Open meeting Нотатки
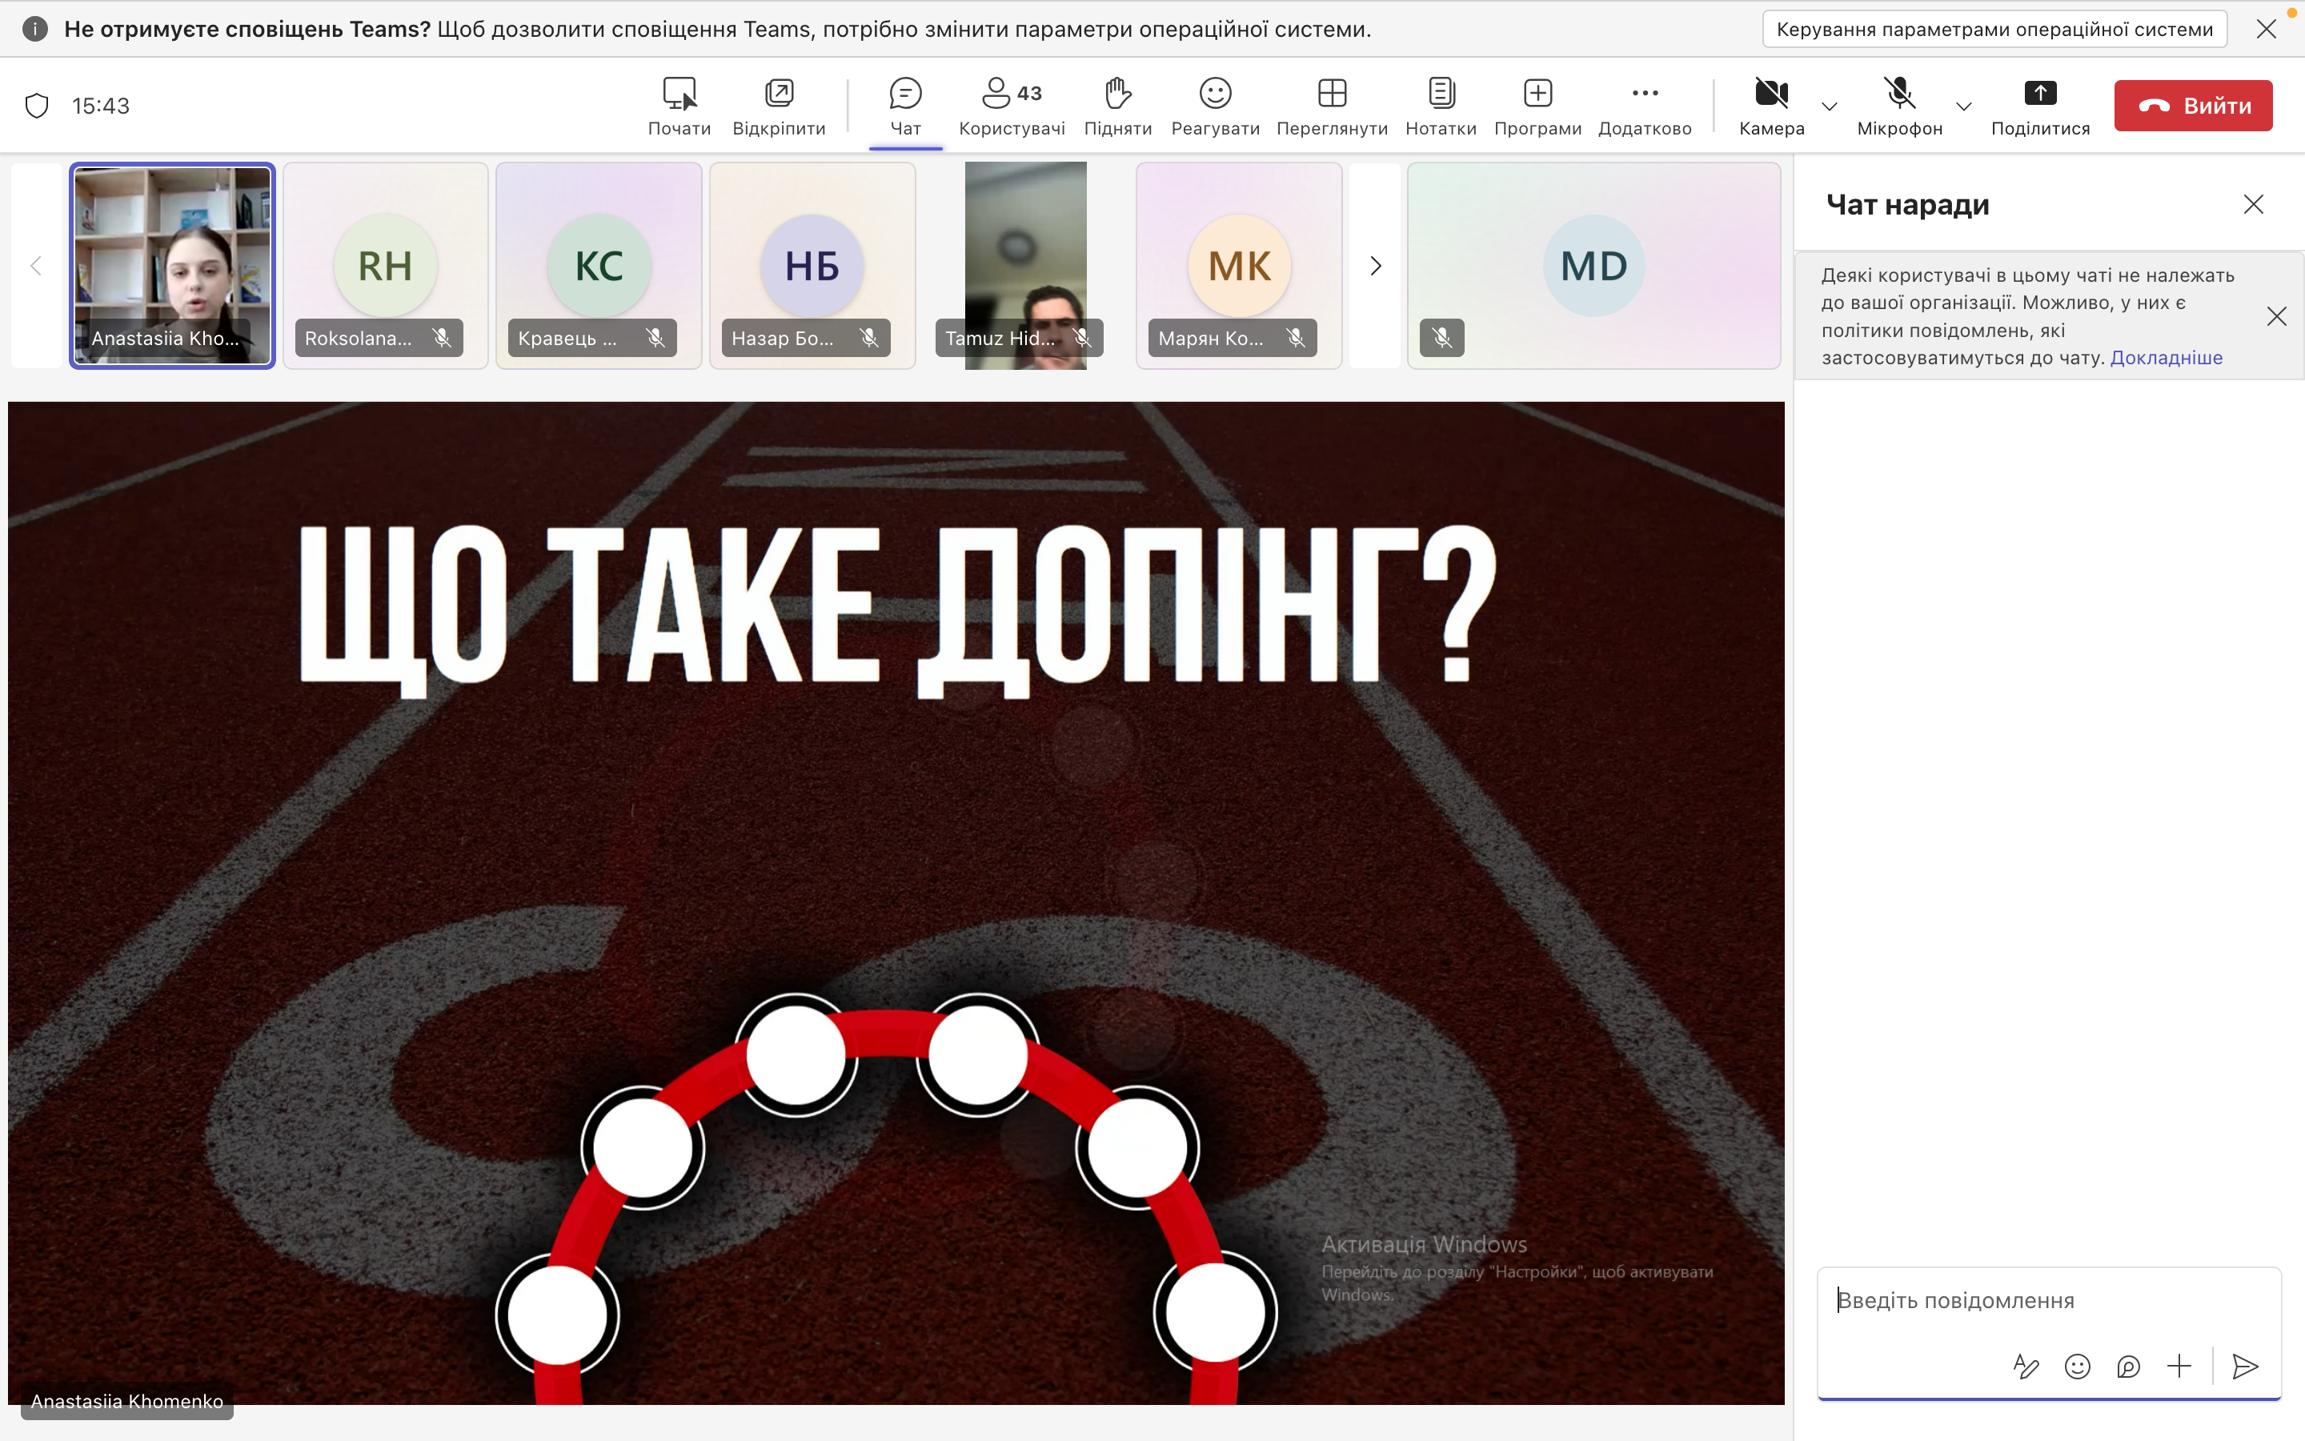Screen dimensions: 2305x1441 click(x=1441, y=106)
